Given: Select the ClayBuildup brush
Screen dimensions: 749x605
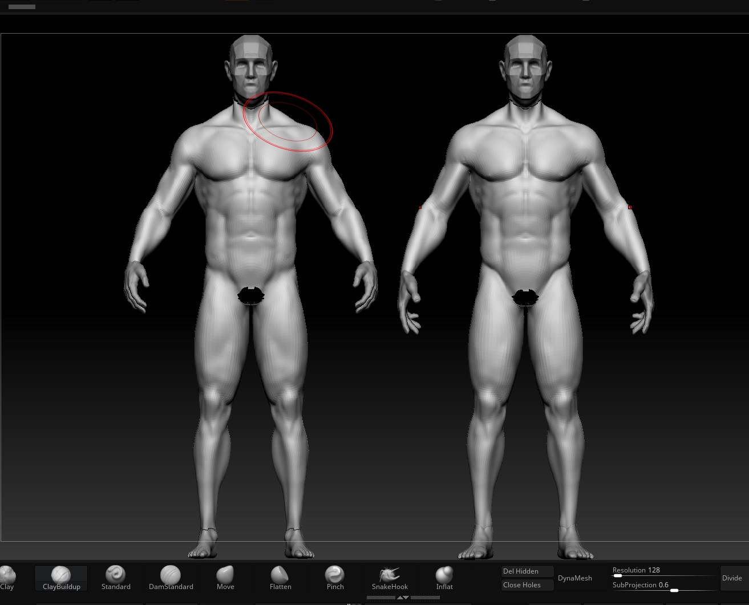Looking at the screenshot, I should pos(61,577).
